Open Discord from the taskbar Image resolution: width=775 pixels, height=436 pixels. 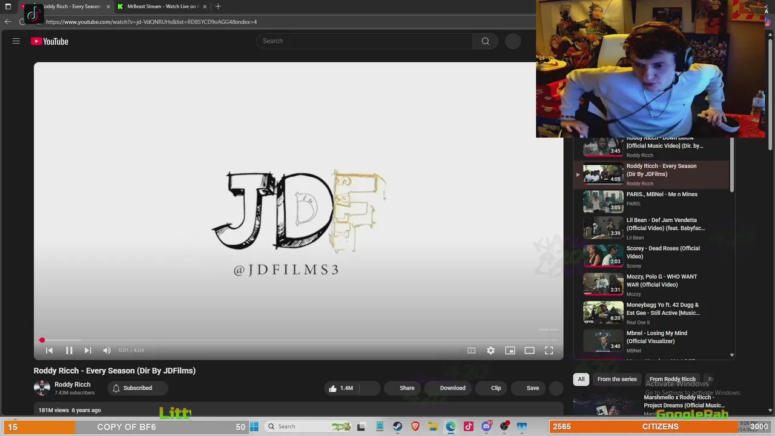[x=486, y=426]
